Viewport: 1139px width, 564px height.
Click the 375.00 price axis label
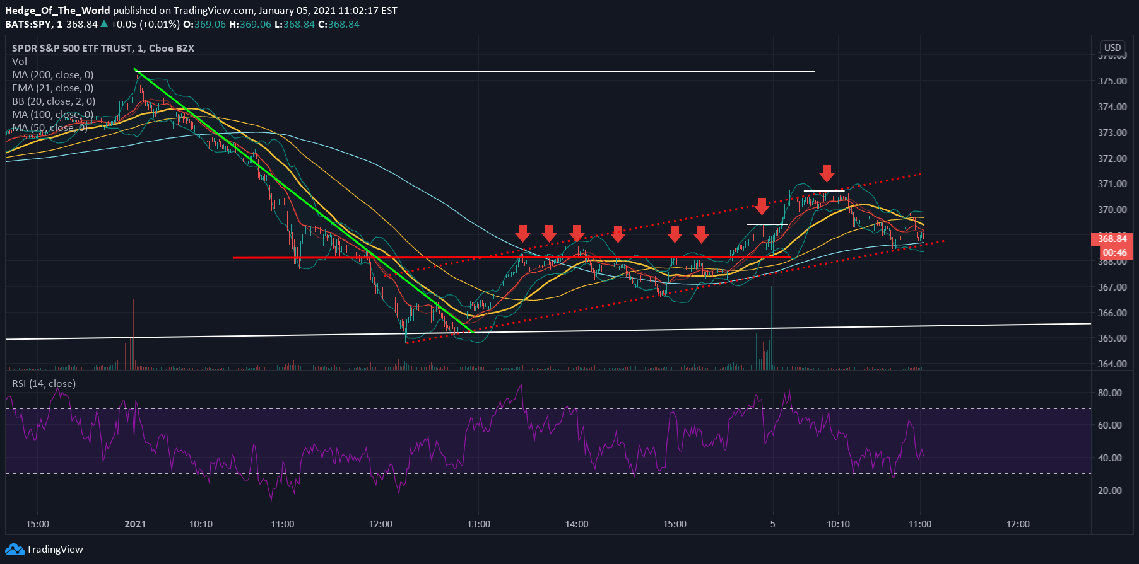tap(1112, 81)
